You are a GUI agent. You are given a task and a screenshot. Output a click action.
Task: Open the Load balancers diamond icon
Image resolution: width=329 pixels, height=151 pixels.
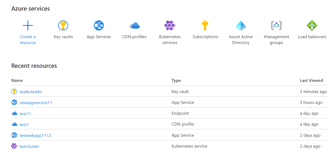[312, 26]
